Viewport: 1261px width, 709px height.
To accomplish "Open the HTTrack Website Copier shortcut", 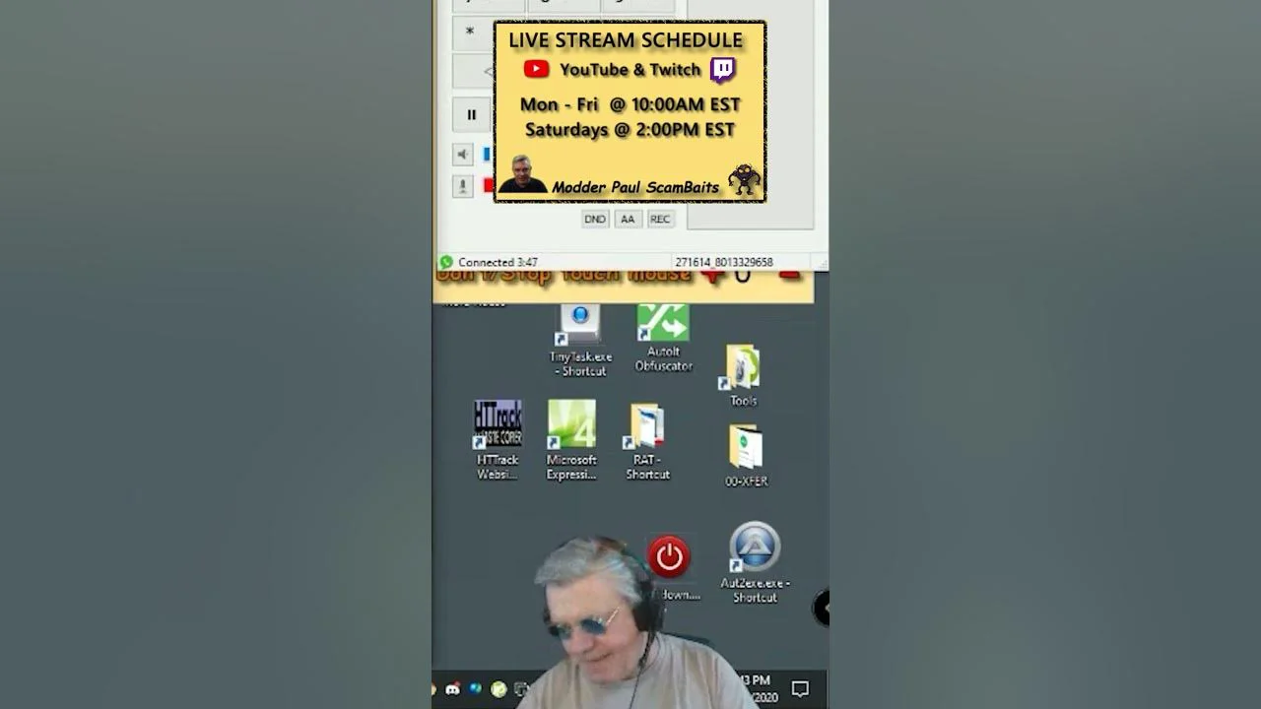I will (x=498, y=425).
